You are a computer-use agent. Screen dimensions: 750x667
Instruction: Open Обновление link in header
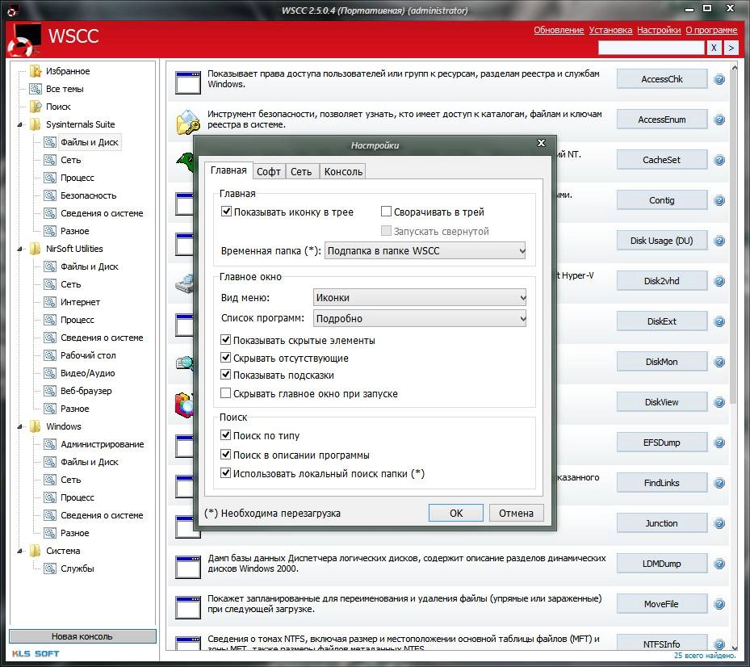coord(559,30)
